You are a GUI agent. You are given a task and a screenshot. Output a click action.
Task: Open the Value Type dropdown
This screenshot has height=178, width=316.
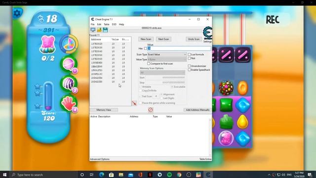click(x=167, y=59)
